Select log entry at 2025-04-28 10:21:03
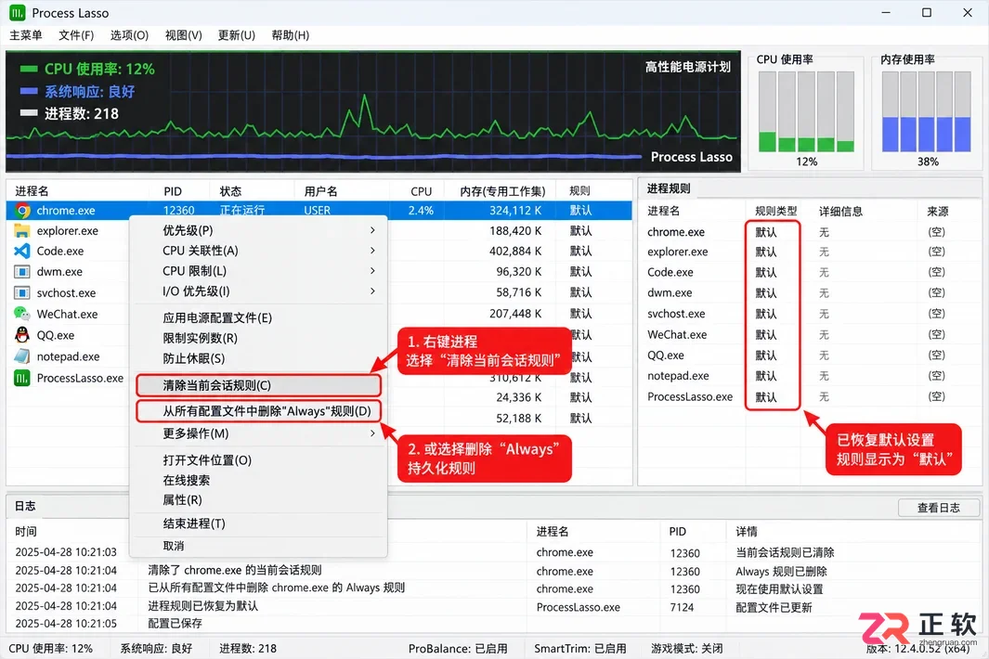Viewport: 989px width, 659px height. [494, 552]
